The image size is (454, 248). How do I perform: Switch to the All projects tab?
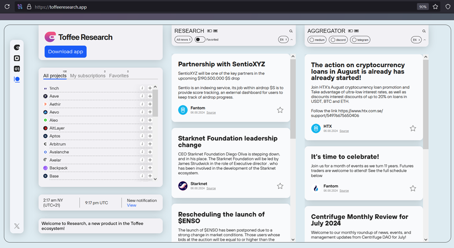(x=55, y=75)
